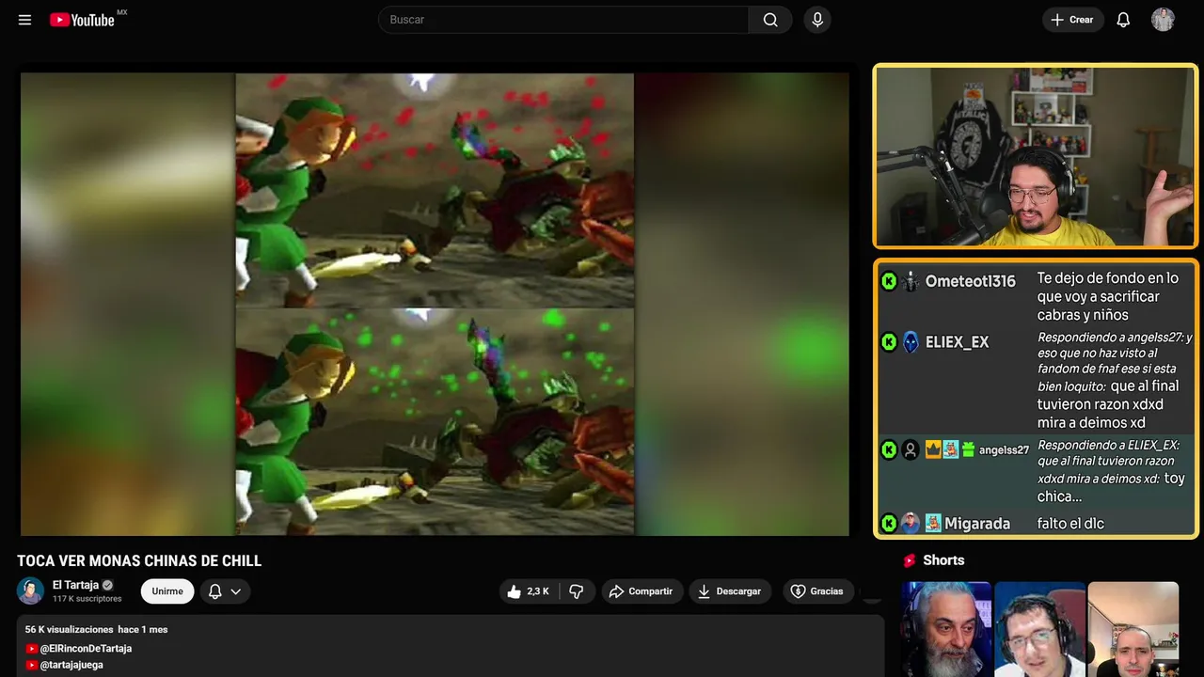Viewport: 1204px width, 677px height.
Task: Open El Tartaja channel avatar
Action: (31, 590)
